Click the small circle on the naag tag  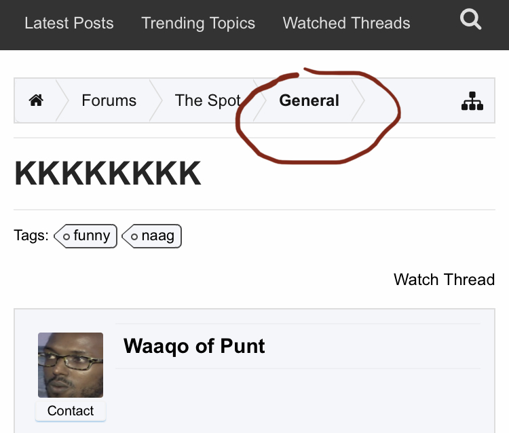[134, 237]
